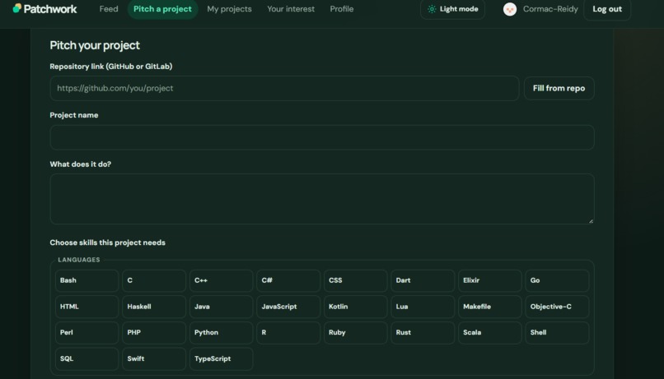Select the Go skill
664x379 pixels.
click(x=557, y=280)
